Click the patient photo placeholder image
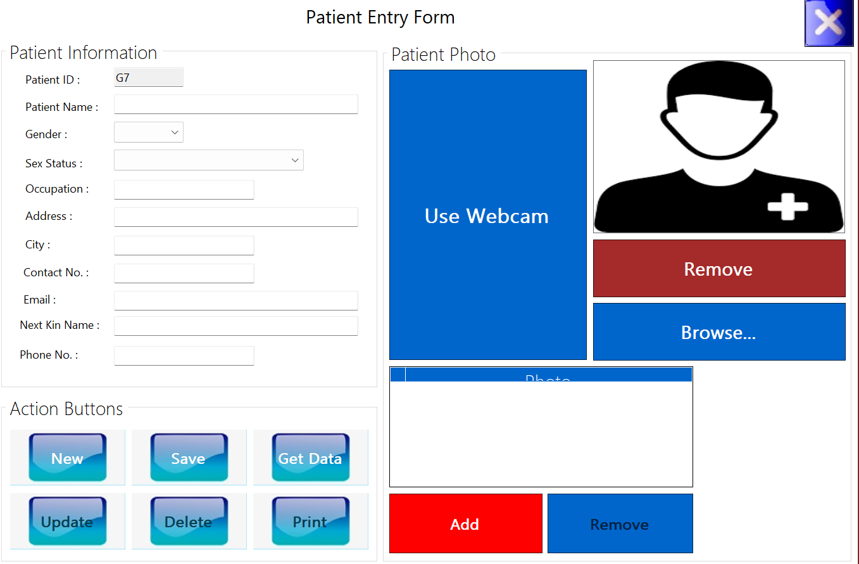859x564 pixels. click(x=718, y=146)
